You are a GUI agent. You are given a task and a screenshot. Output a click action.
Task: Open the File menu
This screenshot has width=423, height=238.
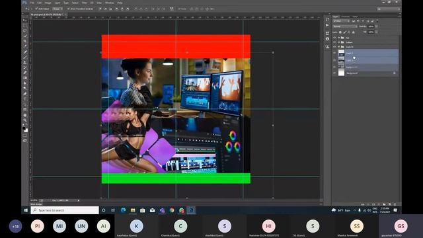(x=32, y=3)
